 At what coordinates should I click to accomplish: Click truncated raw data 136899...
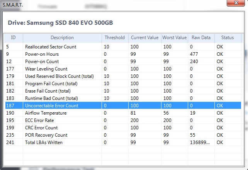click(x=200, y=143)
